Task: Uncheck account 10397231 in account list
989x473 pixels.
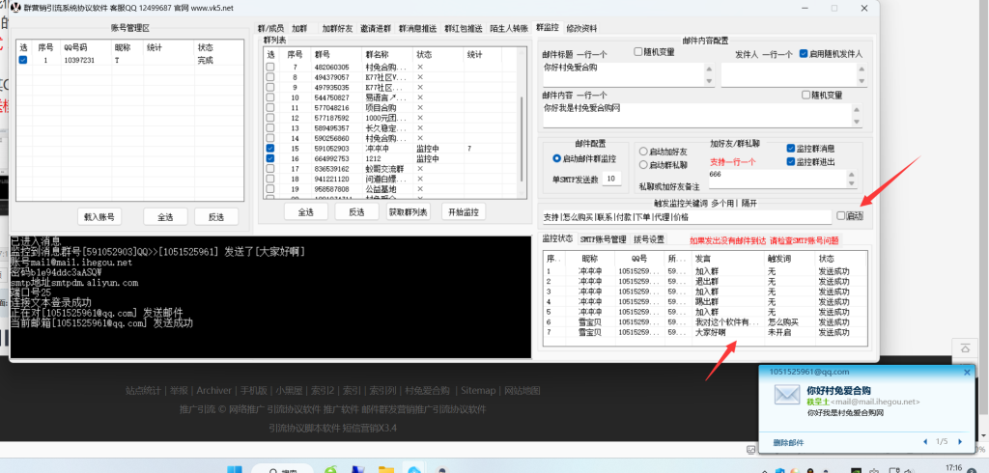Action: click(23, 60)
